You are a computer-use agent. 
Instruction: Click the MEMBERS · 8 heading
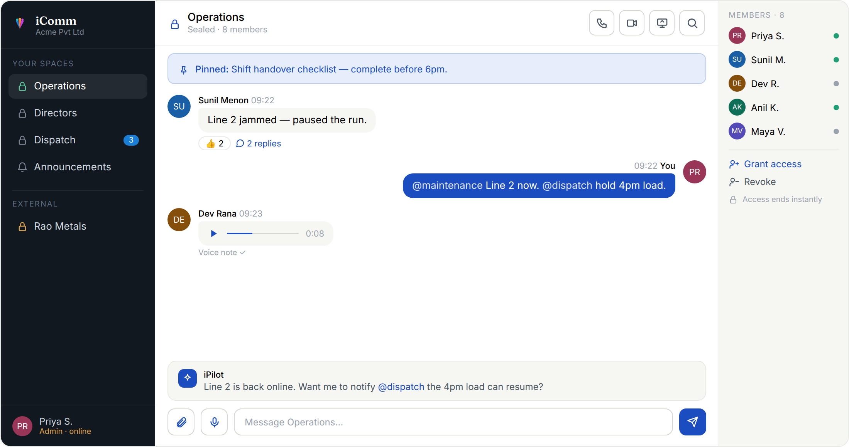click(756, 15)
